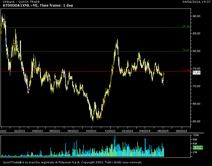Select the 06/2024 date on time axis
Image resolution: width=212 pixels, height=166 pixels.
[163, 131]
